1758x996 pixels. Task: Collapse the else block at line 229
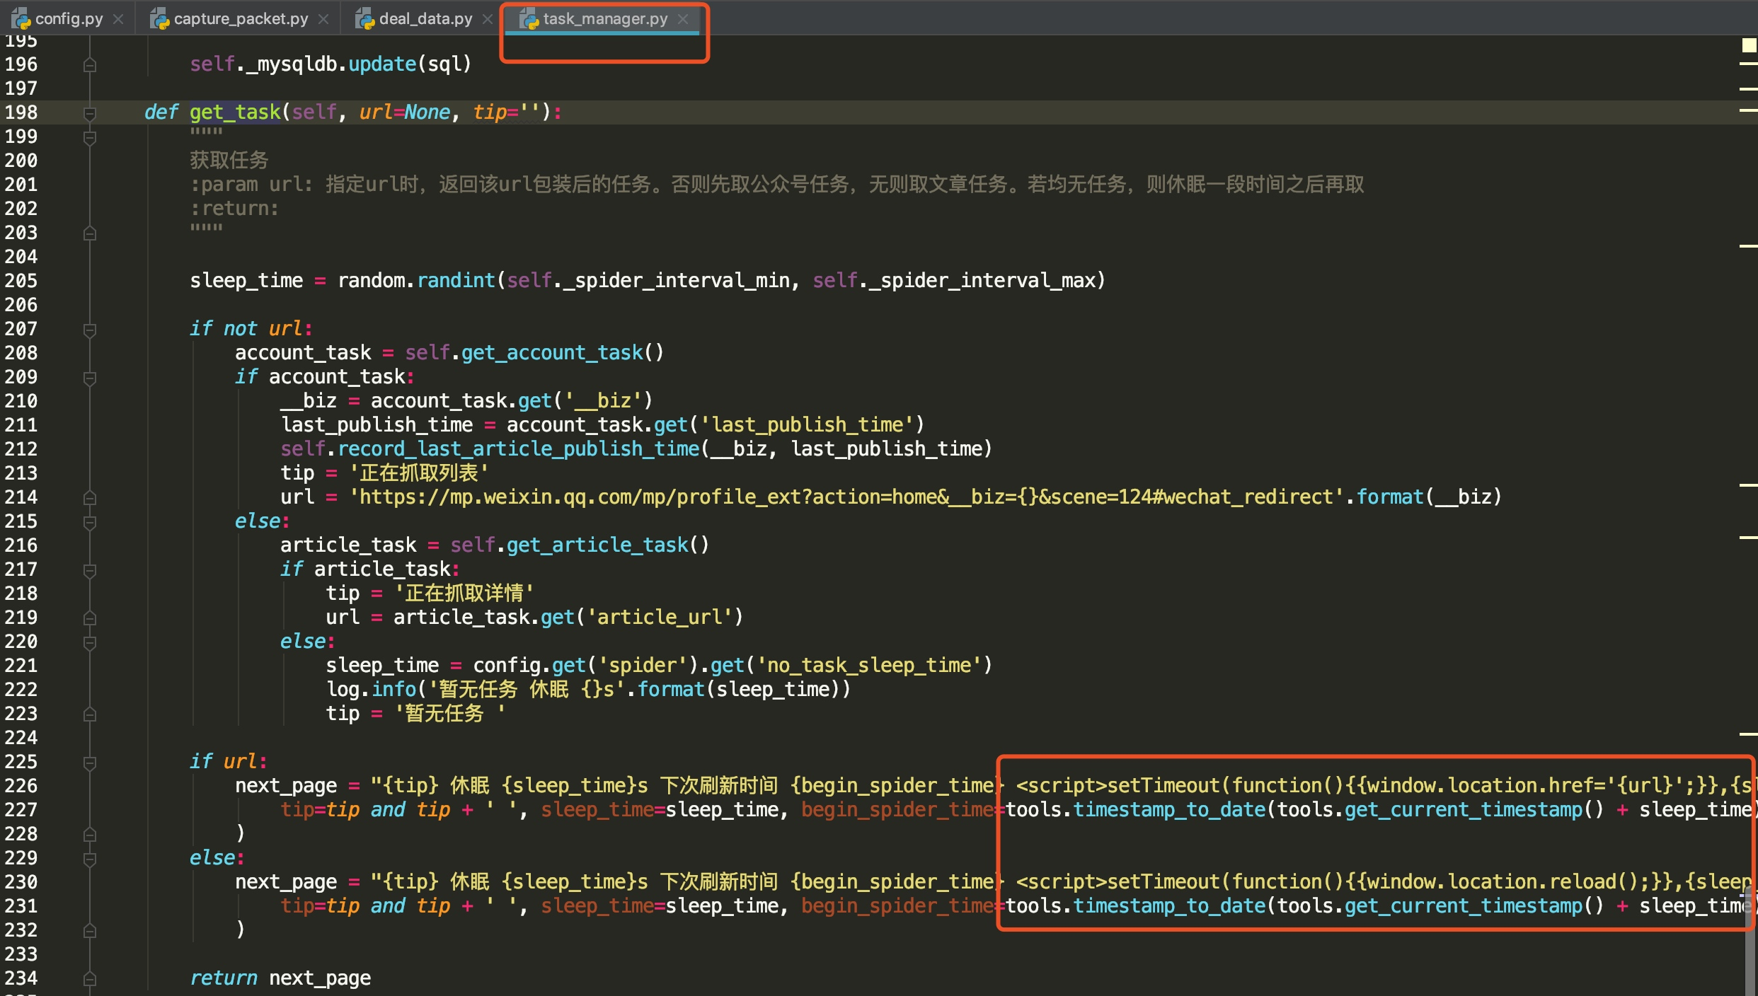(89, 858)
